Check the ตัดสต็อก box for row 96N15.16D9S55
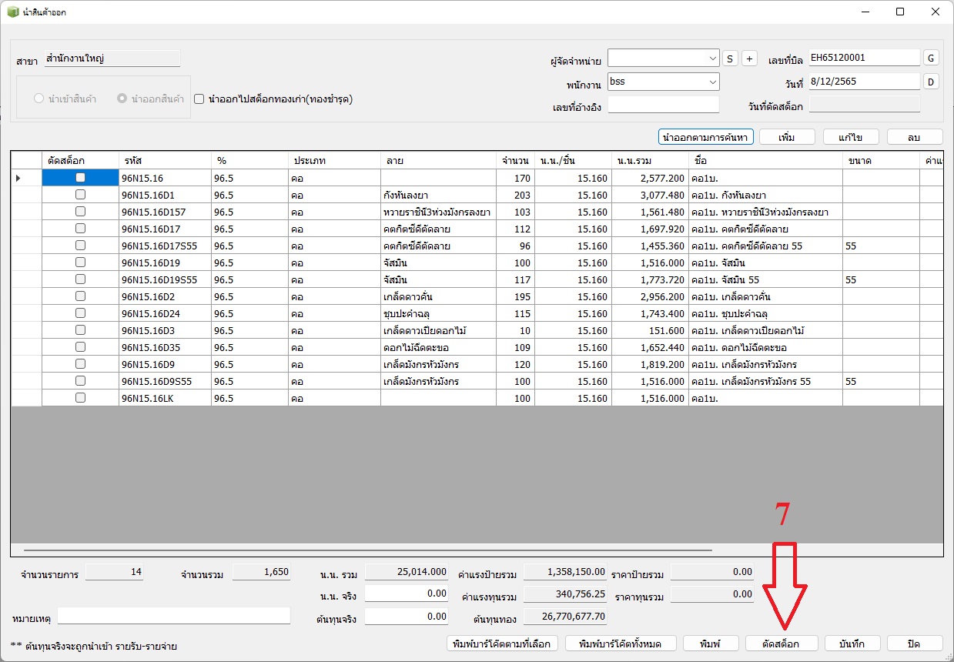 (80, 381)
